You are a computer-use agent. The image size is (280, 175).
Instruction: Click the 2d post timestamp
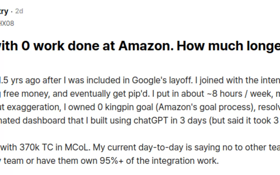19,11
